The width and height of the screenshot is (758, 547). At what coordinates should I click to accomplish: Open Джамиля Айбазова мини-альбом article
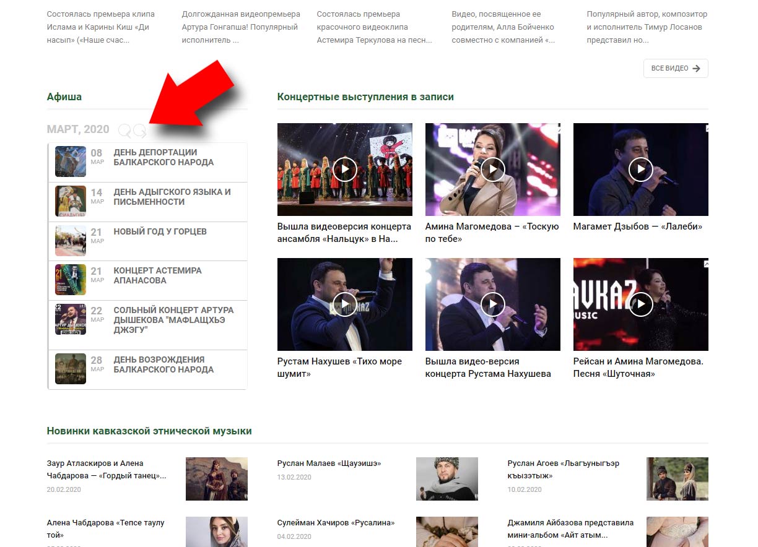point(570,528)
